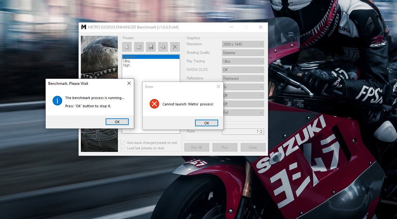Toggle Load last presets on start
Screen dimensions: 397x219
pos(123,148)
